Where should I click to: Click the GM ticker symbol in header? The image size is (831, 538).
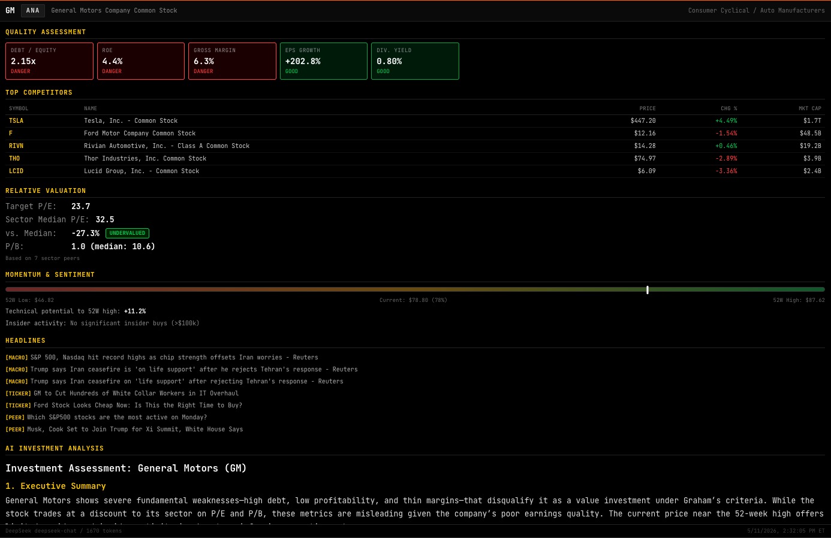[x=10, y=10]
